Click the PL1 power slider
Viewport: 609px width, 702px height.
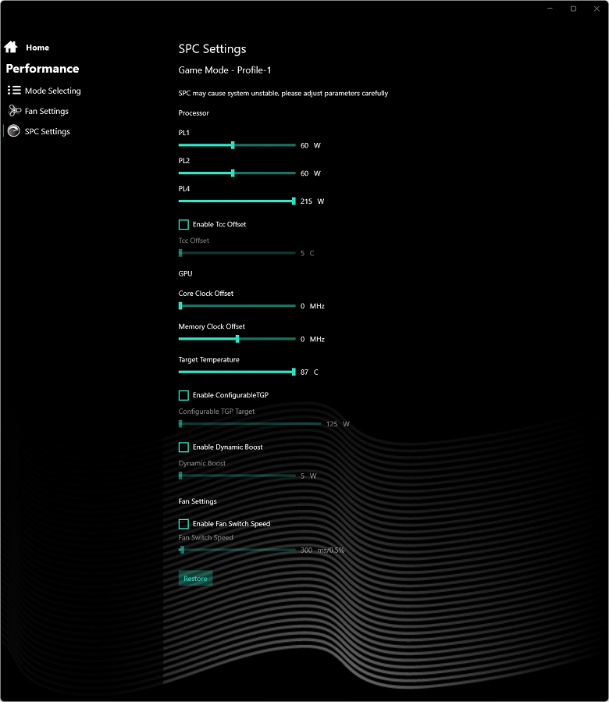click(237, 145)
